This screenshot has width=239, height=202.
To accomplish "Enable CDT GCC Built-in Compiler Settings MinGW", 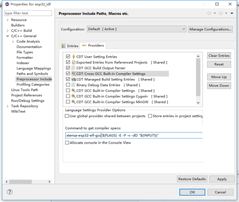I will pos(68,102).
